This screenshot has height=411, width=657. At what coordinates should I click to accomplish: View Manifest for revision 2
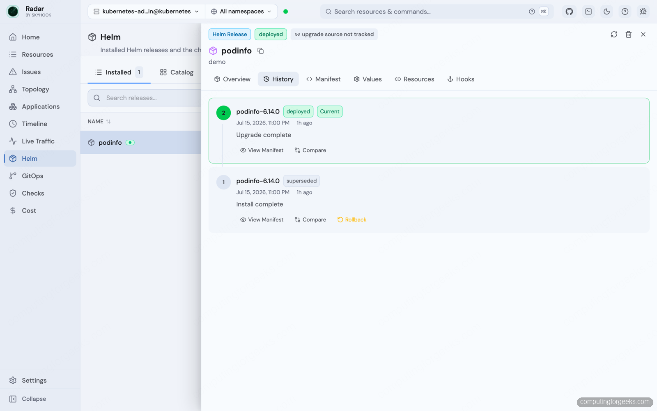pyautogui.click(x=262, y=150)
